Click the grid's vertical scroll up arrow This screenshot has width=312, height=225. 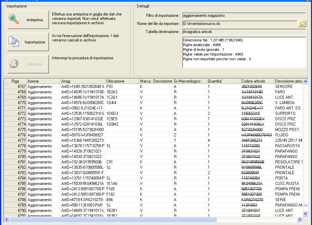point(306,81)
